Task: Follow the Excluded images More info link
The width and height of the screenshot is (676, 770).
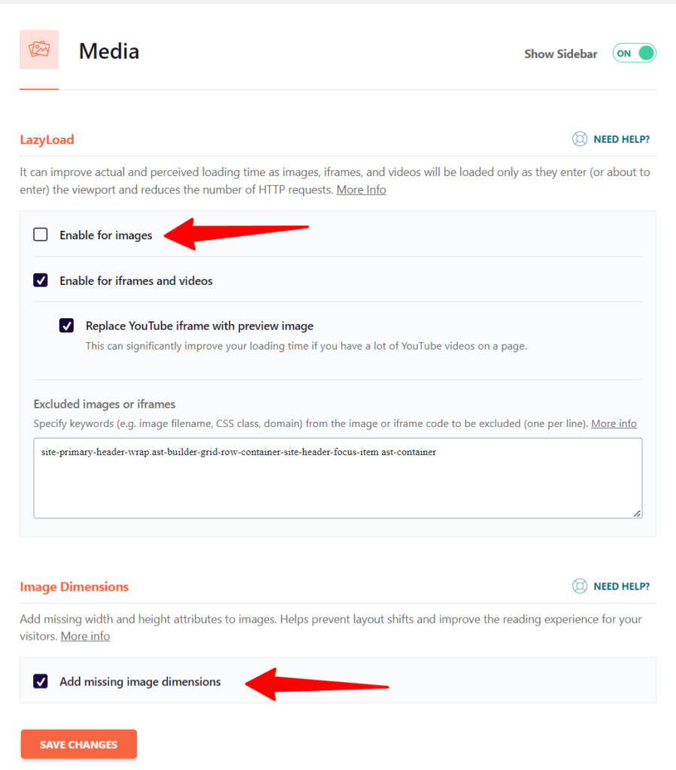Action: 614,423
